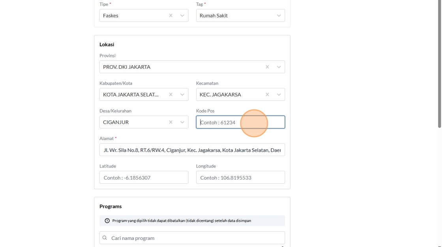This screenshot has height=247, width=442.
Task: Click the info icon in the Programs notice
Action: [107, 221]
